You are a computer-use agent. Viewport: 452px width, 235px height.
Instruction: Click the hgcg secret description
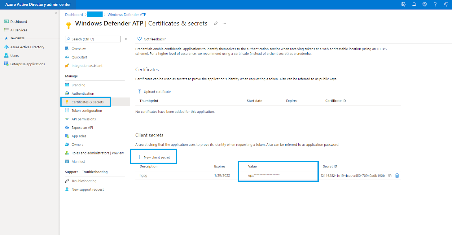click(143, 176)
